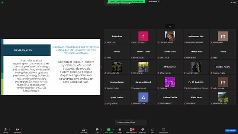Select Deva Aulia Andiwi video tile
The width and height of the screenshot is (238, 134).
click(170, 36)
